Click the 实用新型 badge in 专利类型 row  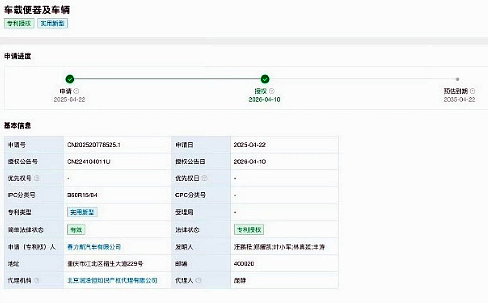(82, 212)
